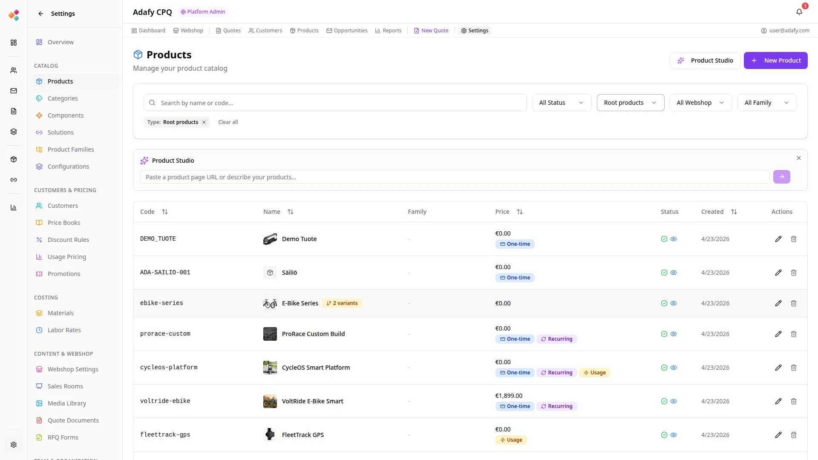Open the gear icon in left rail
Screen dimensions: 818x460
click(x=14, y=445)
